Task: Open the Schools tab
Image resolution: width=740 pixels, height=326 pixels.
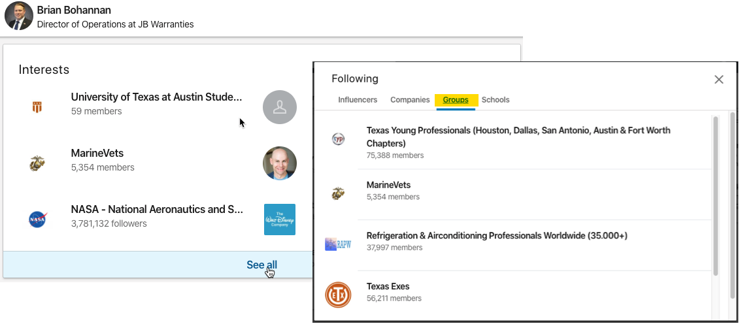Action: point(496,99)
